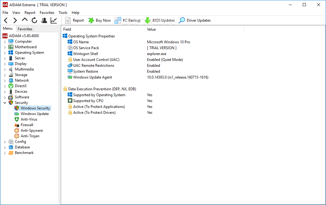Click the Security shield icon
The image size is (326, 205).
[x=11, y=103]
